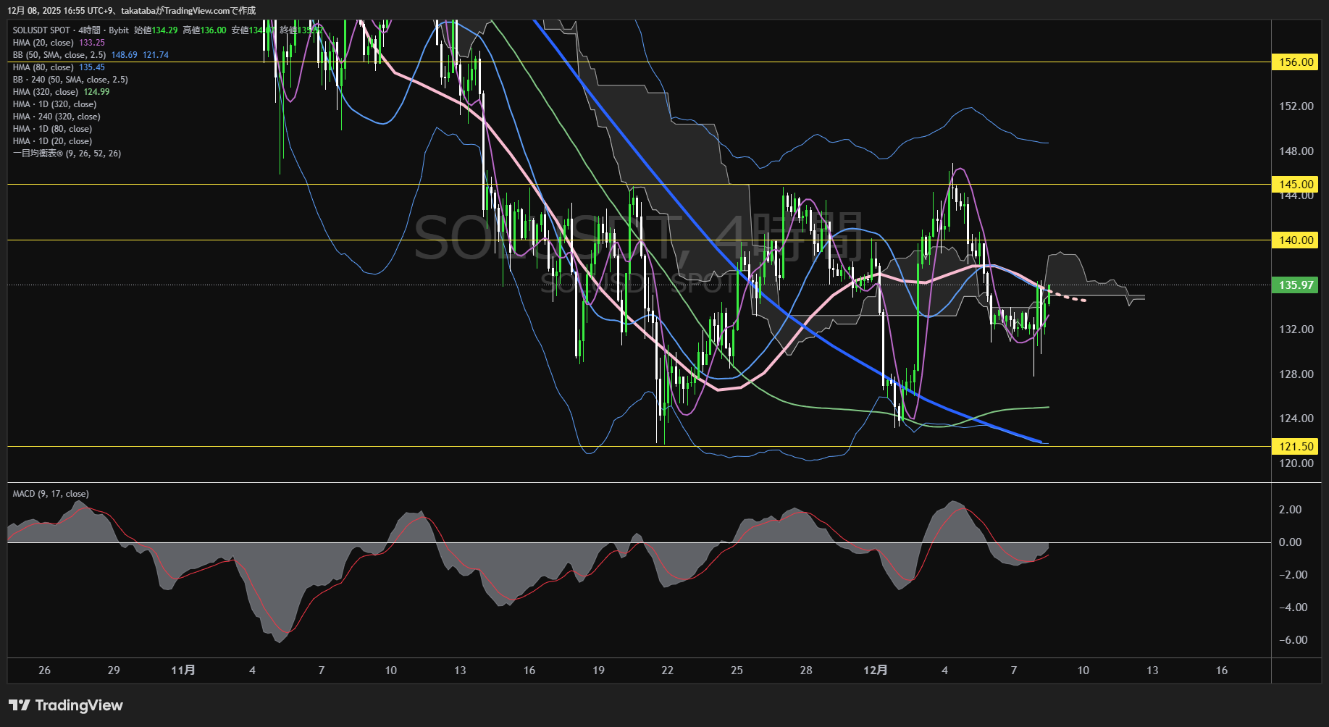Image resolution: width=1329 pixels, height=727 pixels.
Task: Click the HMA (80, close) indicator label
Action: tap(43, 67)
